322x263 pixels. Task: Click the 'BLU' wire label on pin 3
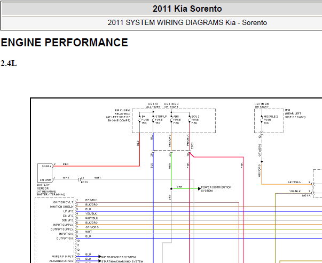tap(88, 209)
